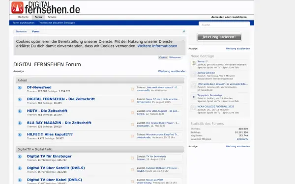This screenshot has height=184, width=295.
Task: Open the RSS feed icon in HILFE Alles kaputt row
Action: 132,136
